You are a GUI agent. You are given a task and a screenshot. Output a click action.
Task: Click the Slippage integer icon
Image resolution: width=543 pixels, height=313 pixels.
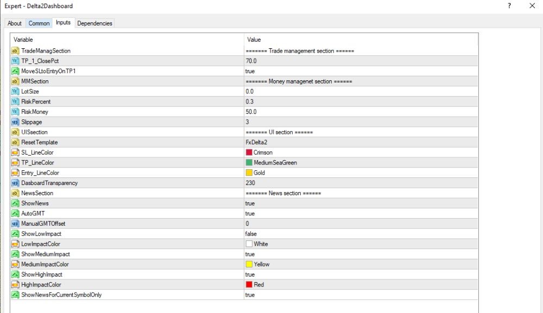15,122
